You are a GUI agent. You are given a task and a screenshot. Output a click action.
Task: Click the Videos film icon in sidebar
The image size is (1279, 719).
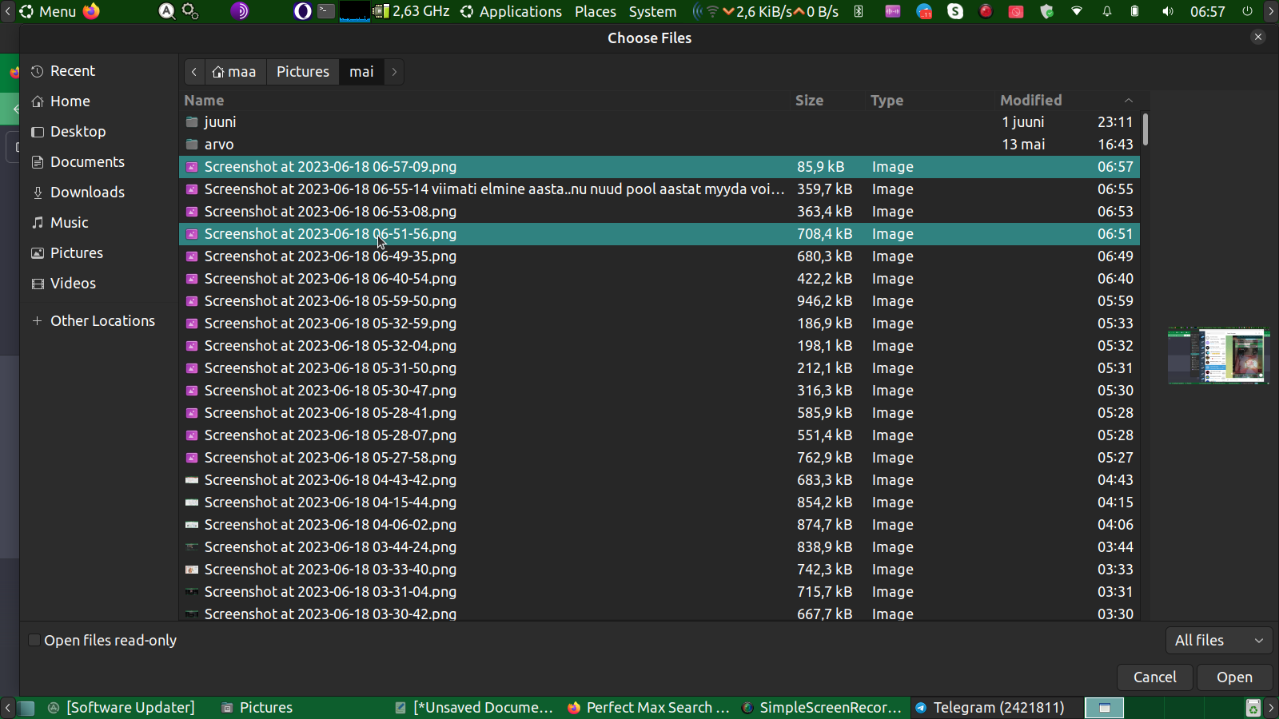click(37, 284)
